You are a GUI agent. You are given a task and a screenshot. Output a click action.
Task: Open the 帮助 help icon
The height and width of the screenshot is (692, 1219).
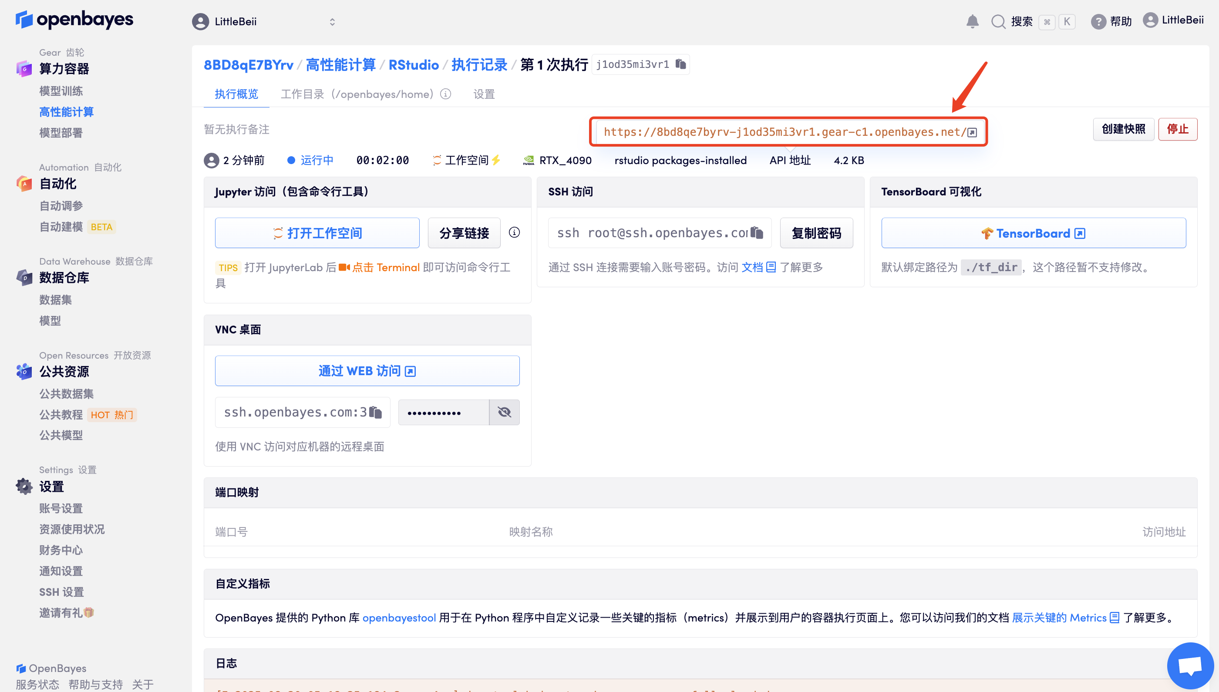point(1098,21)
